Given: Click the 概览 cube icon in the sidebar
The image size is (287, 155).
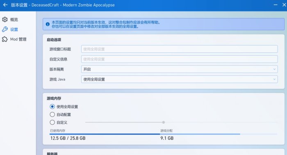Looking at the screenshot, I should (5, 19).
